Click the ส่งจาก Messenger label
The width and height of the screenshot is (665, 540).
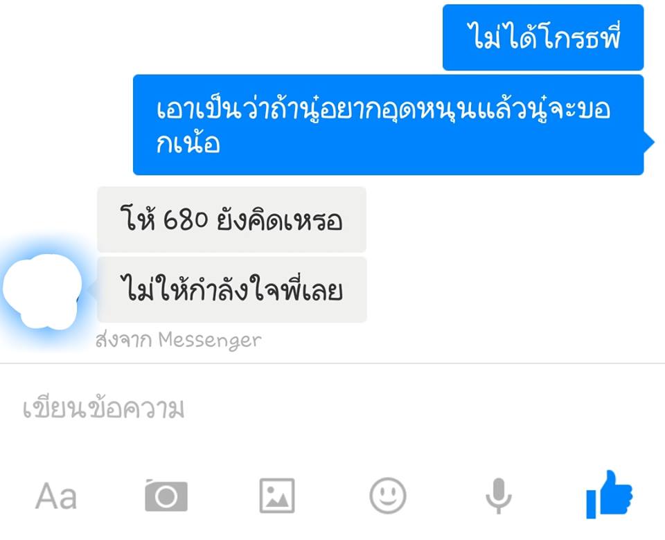pyautogui.click(x=178, y=341)
